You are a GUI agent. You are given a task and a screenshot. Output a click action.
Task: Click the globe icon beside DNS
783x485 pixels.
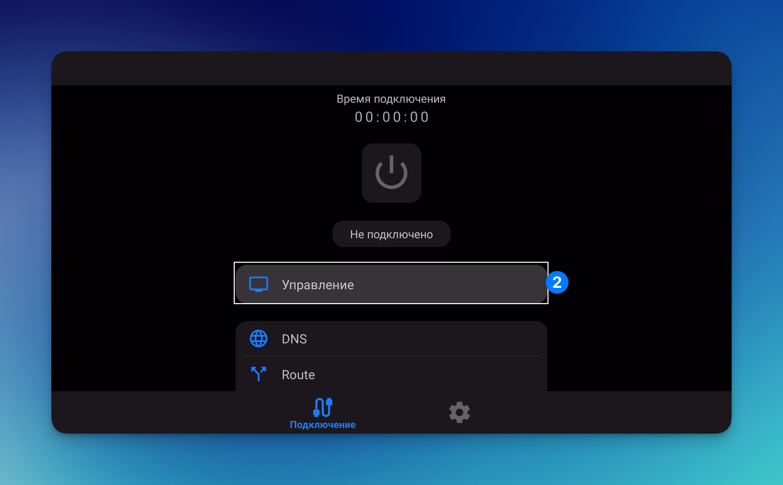click(258, 339)
